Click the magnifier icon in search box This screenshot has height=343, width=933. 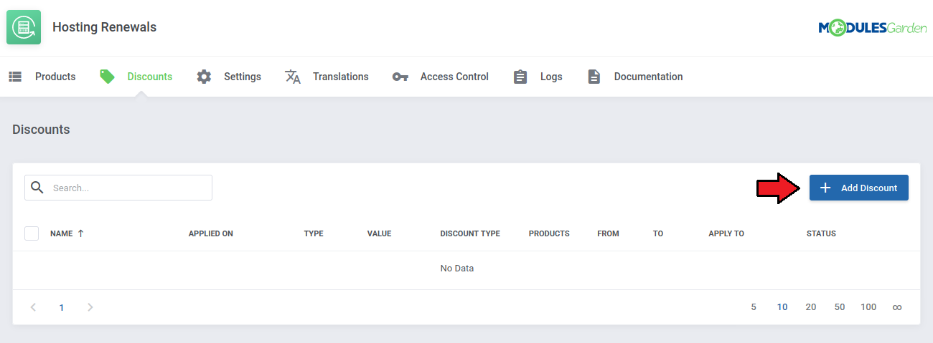(37, 188)
